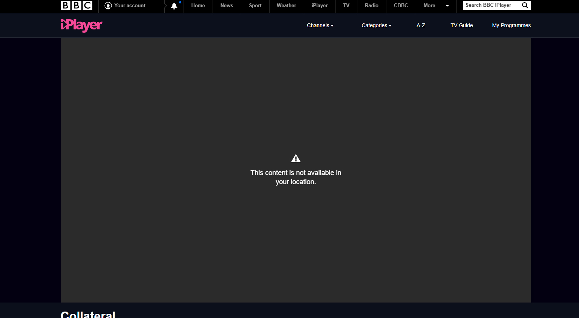579x318 pixels.
Task: Click the Search BBC iPlayer field
Action: point(491,5)
